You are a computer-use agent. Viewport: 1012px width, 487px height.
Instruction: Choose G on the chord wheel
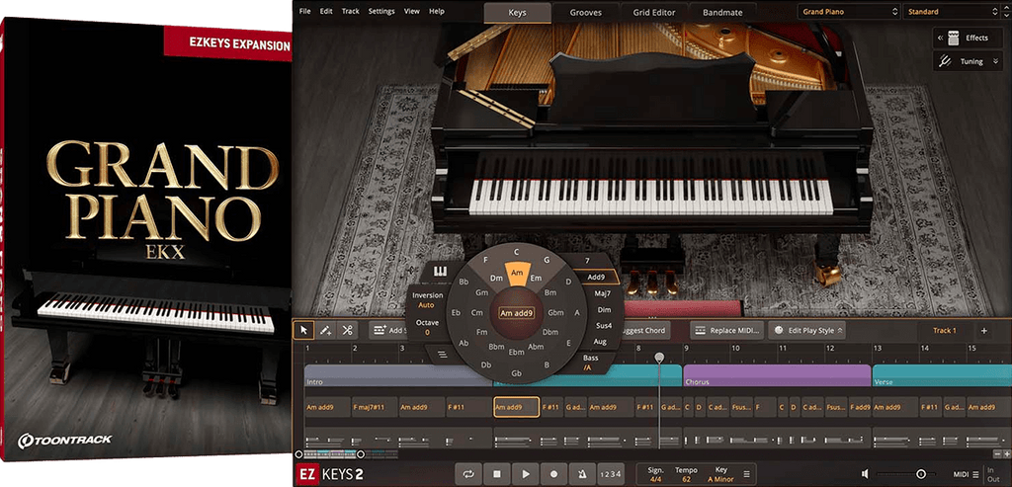[547, 260]
